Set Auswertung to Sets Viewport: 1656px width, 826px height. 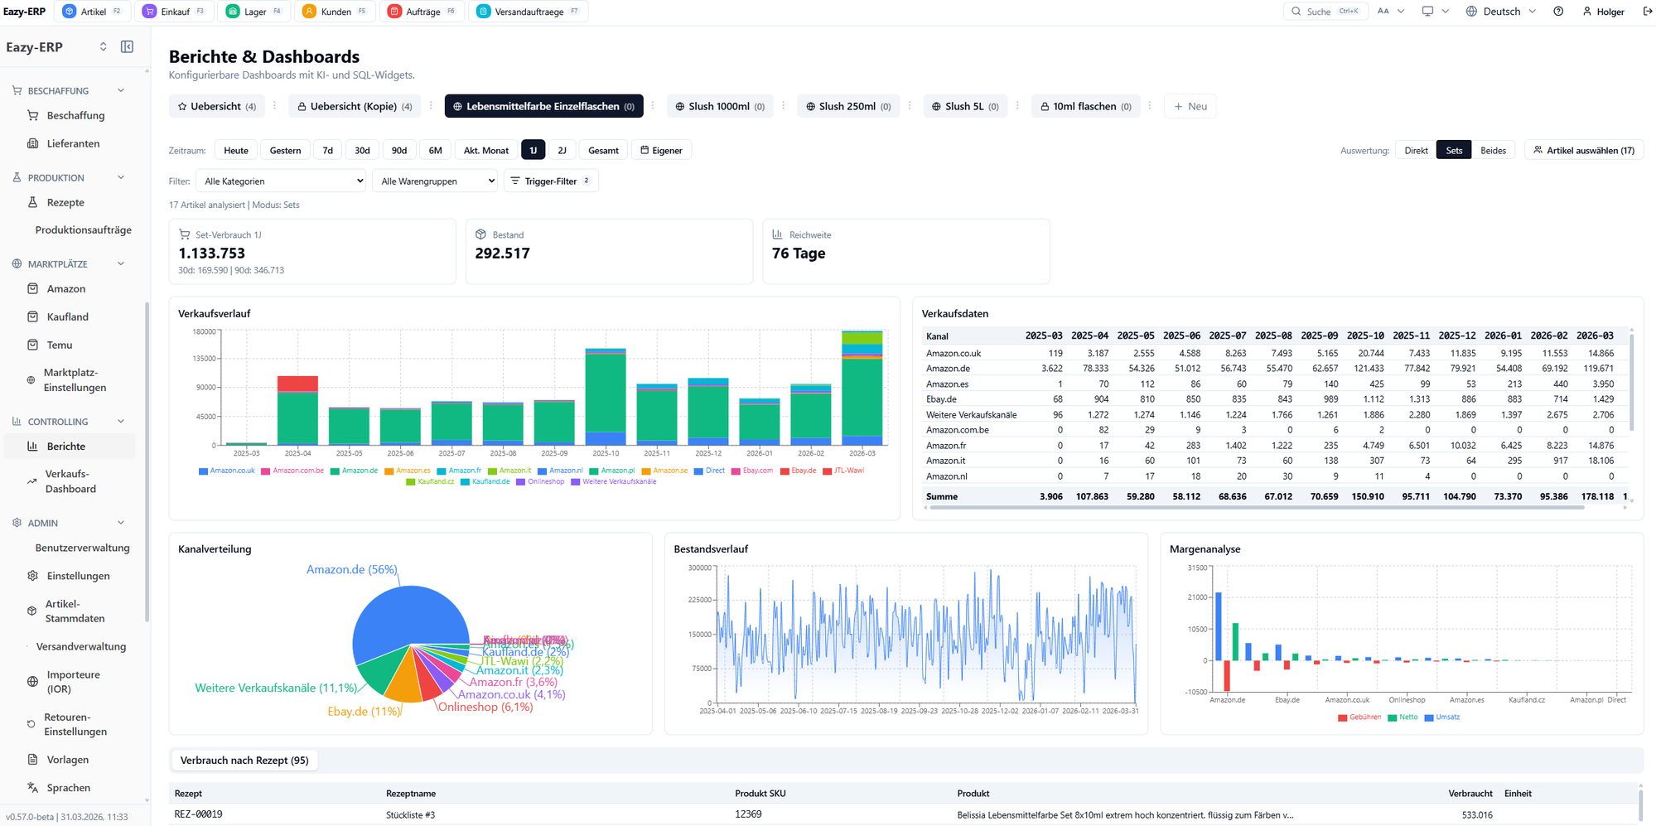click(1454, 150)
